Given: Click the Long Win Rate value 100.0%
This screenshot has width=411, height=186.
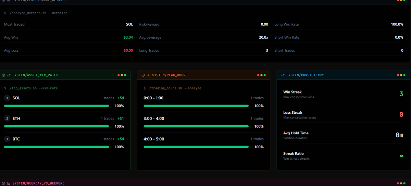Looking at the screenshot, I should (x=397, y=24).
